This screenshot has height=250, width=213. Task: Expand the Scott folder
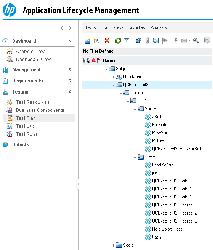114,245
